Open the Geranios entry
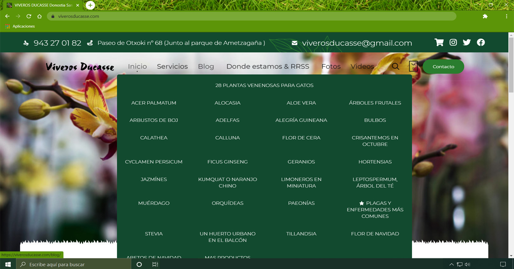 [301, 162]
